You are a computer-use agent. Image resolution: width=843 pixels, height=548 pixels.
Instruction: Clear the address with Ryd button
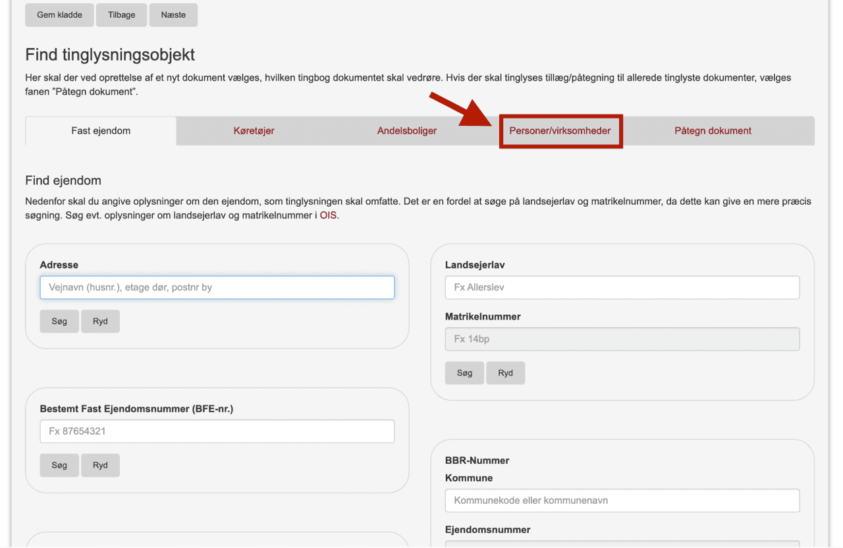coord(100,321)
